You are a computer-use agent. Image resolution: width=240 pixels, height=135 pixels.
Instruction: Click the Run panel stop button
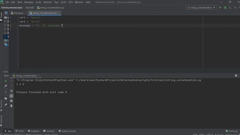pyautogui.click(x=6, y=92)
